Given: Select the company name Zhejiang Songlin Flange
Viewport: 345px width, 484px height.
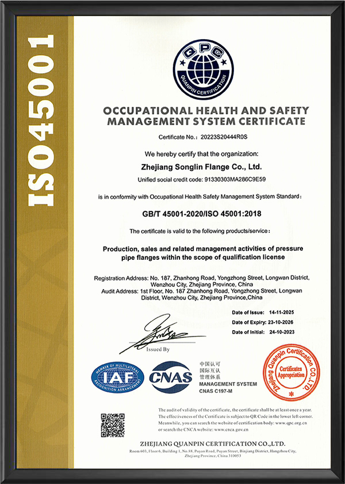Looking at the screenshot, I should click(x=205, y=168).
